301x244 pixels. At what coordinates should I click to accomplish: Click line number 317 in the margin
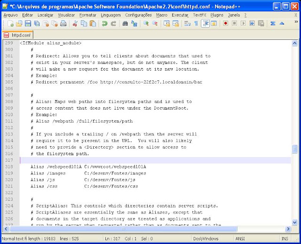coord(9,160)
